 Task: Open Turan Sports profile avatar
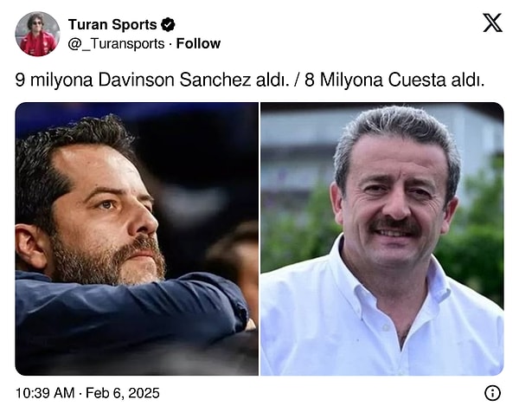[38, 34]
